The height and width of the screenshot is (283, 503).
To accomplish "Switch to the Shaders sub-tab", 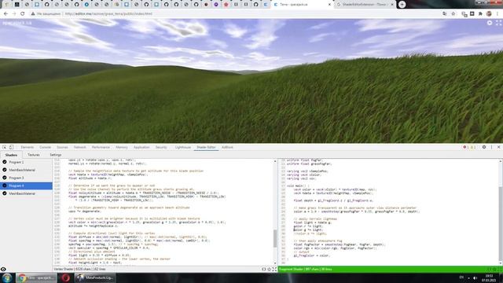I will pos(11,155).
